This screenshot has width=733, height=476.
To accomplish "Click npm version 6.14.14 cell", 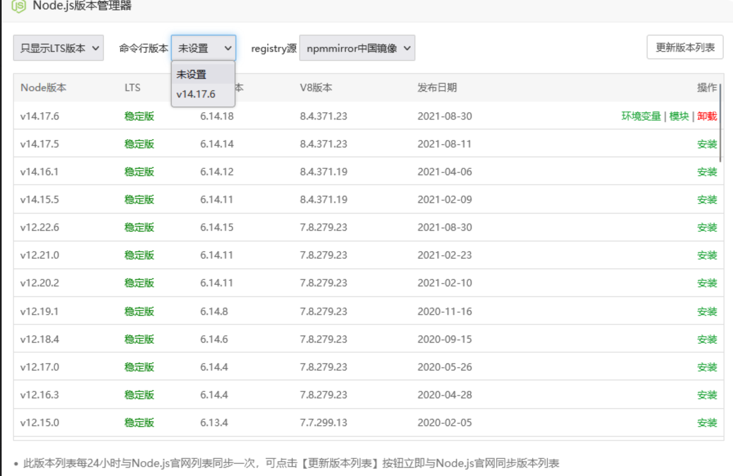I will [x=217, y=144].
